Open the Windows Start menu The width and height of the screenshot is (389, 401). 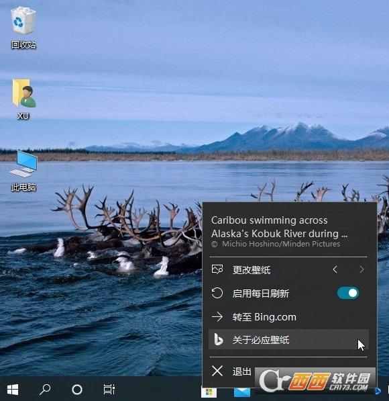(13, 390)
